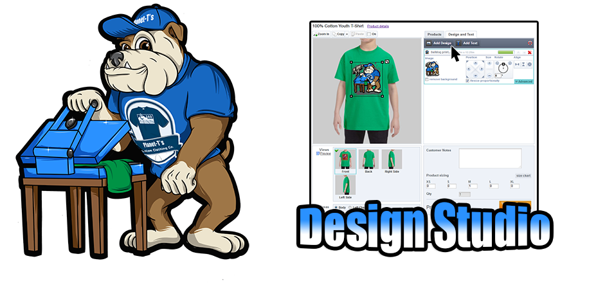Click the green quality bar on the bulldog row
596x290 pixels.
click(505, 52)
